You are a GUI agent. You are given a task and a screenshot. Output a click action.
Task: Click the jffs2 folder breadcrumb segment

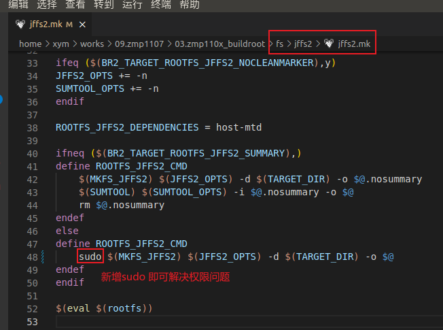[303, 44]
